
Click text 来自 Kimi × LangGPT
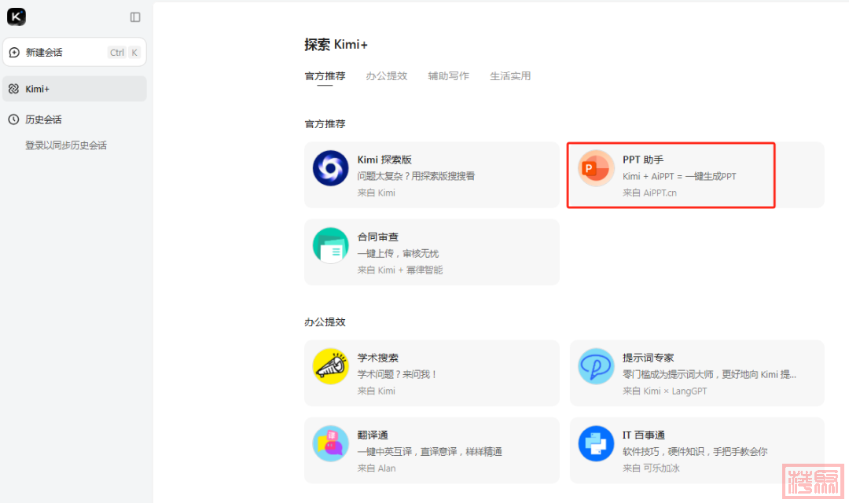tap(665, 391)
